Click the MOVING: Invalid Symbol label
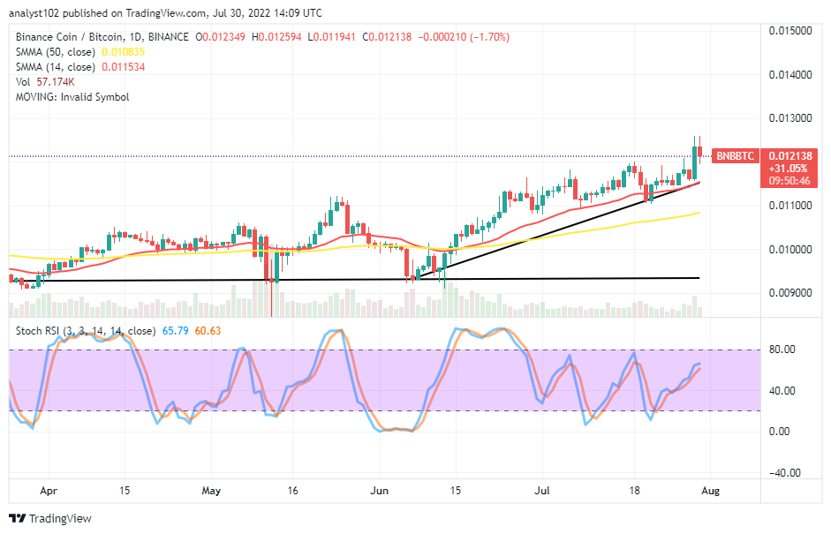Viewport: 831px width, 534px height. [72, 97]
